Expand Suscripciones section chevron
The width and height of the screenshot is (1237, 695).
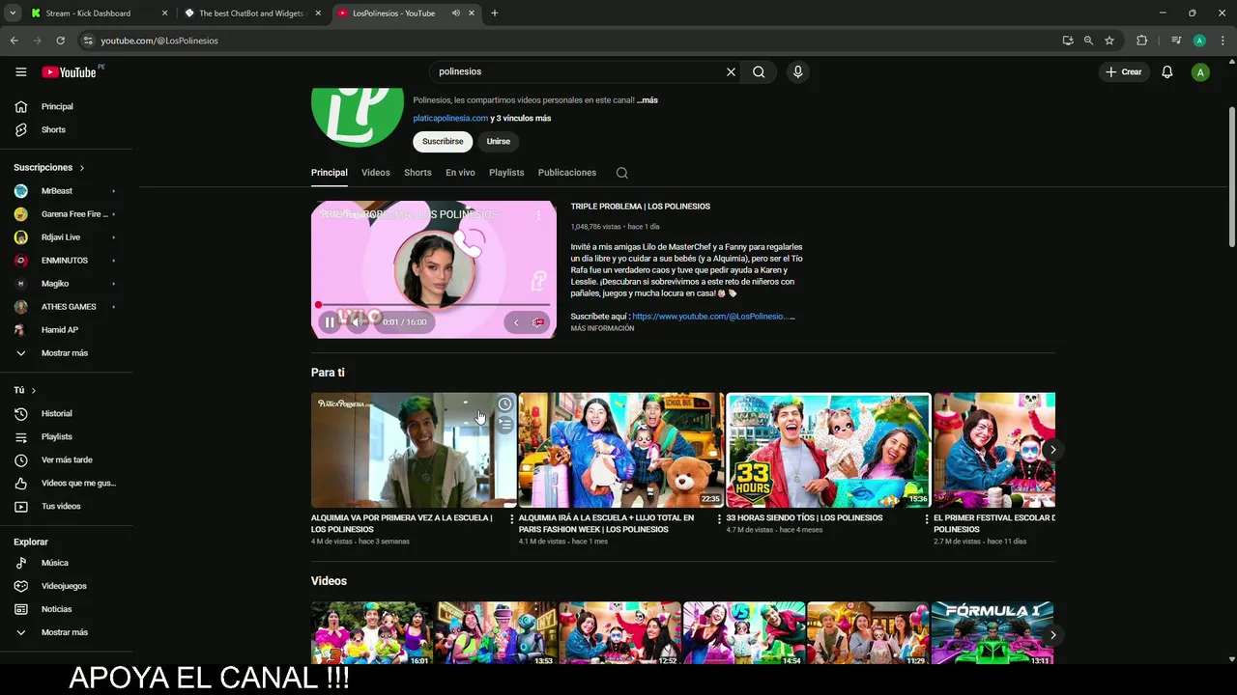(82, 168)
